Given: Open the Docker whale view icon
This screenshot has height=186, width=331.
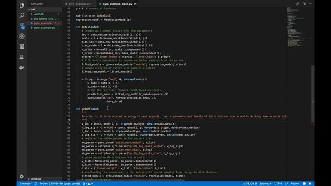Looking at the screenshot, I should (22, 67).
